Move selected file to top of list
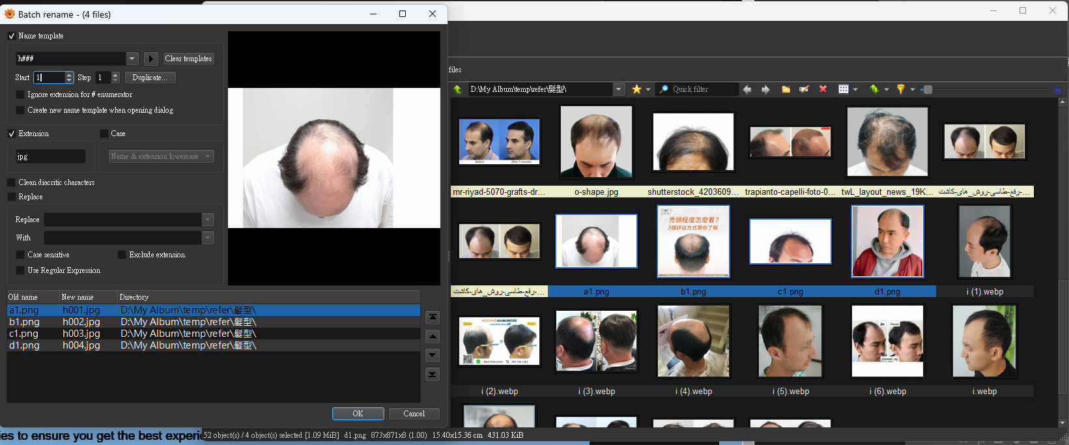 click(x=433, y=317)
